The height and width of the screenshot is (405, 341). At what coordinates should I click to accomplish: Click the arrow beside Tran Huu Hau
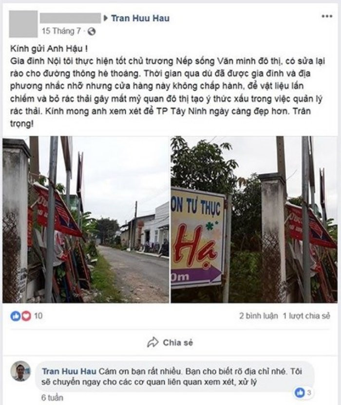pyautogui.click(x=106, y=18)
